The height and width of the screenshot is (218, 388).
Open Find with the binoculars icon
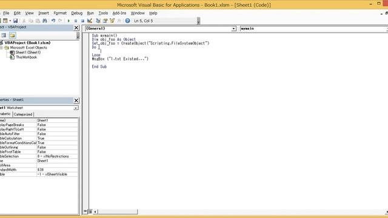(44, 21)
